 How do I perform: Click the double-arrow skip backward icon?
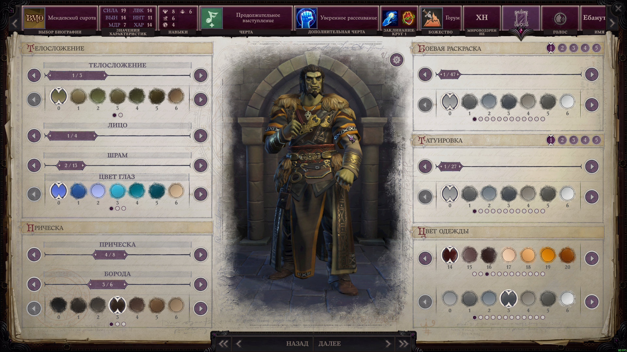(223, 344)
